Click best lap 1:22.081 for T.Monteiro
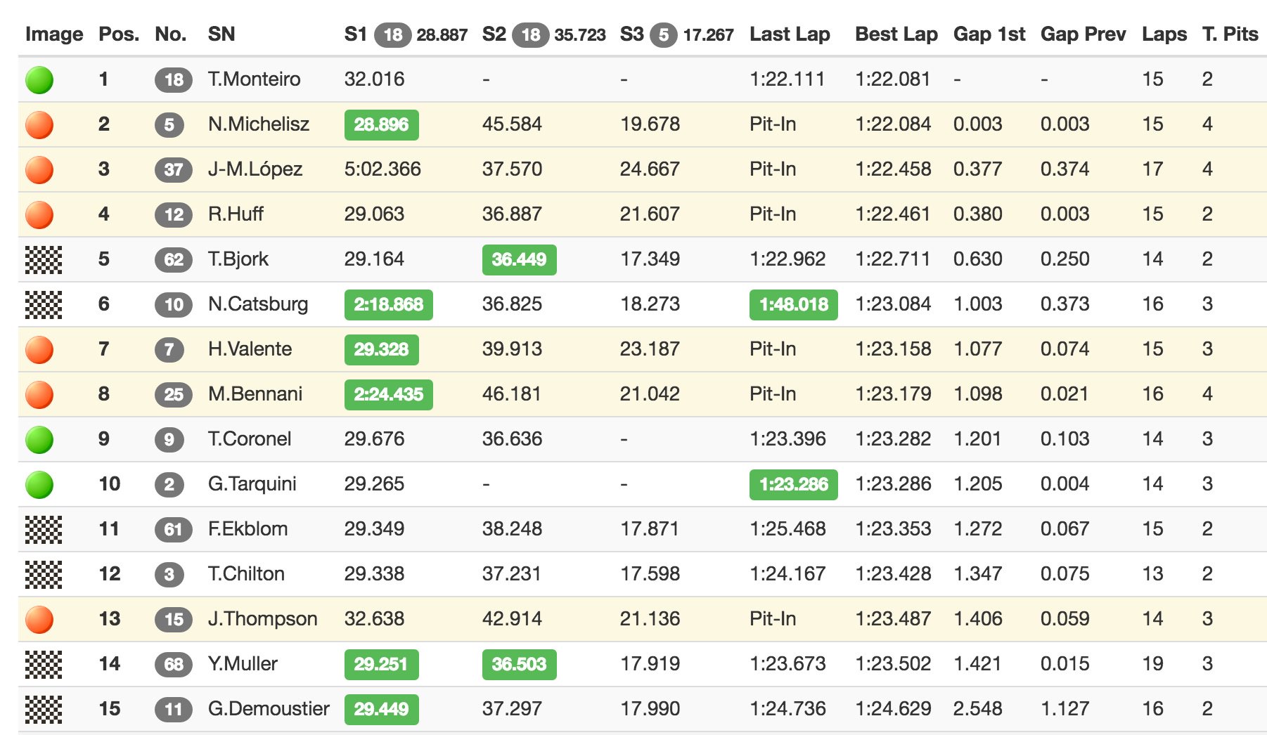This screenshot has height=735, width=1267. (x=893, y=79)
